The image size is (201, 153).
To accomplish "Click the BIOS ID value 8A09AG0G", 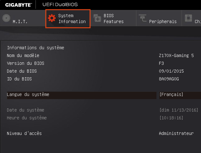I will tap(169, 79).
